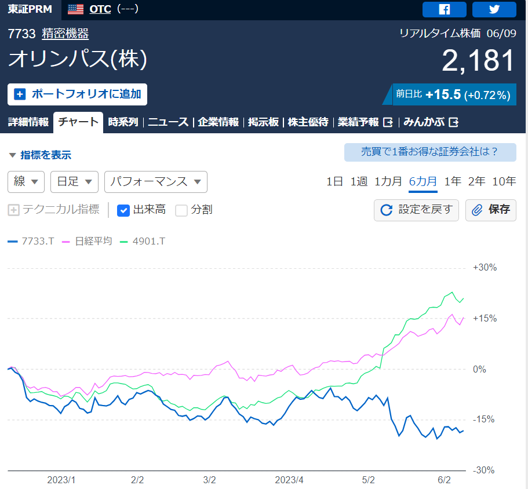
Task: Click the Facebook share icon
Action: pyautogui.click(x=444, y=9)
